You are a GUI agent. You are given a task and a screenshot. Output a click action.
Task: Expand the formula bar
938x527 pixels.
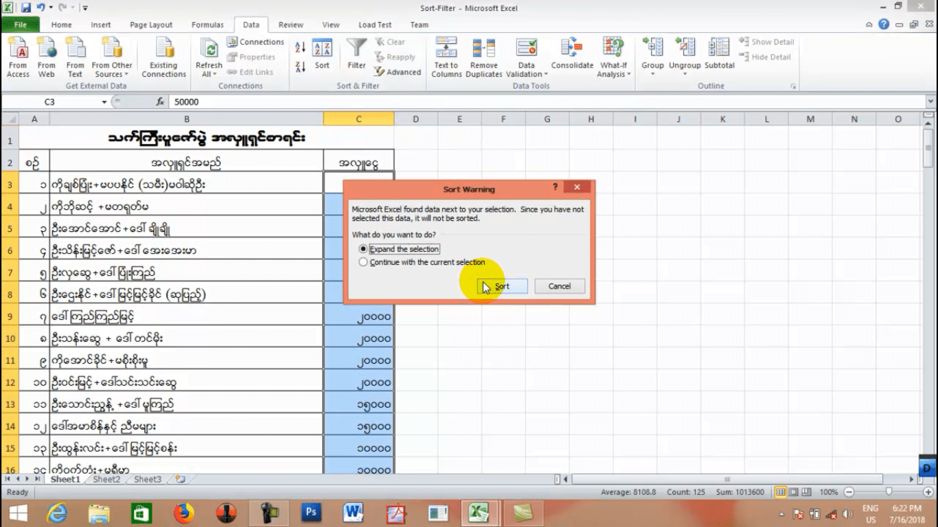[931, 102]
